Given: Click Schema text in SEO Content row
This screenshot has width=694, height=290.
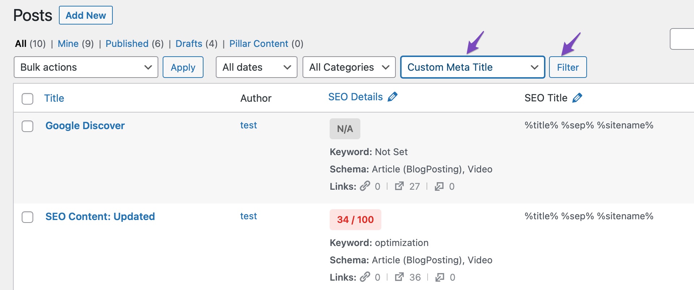Looking at the screenshot, I should tap(411, 260).
